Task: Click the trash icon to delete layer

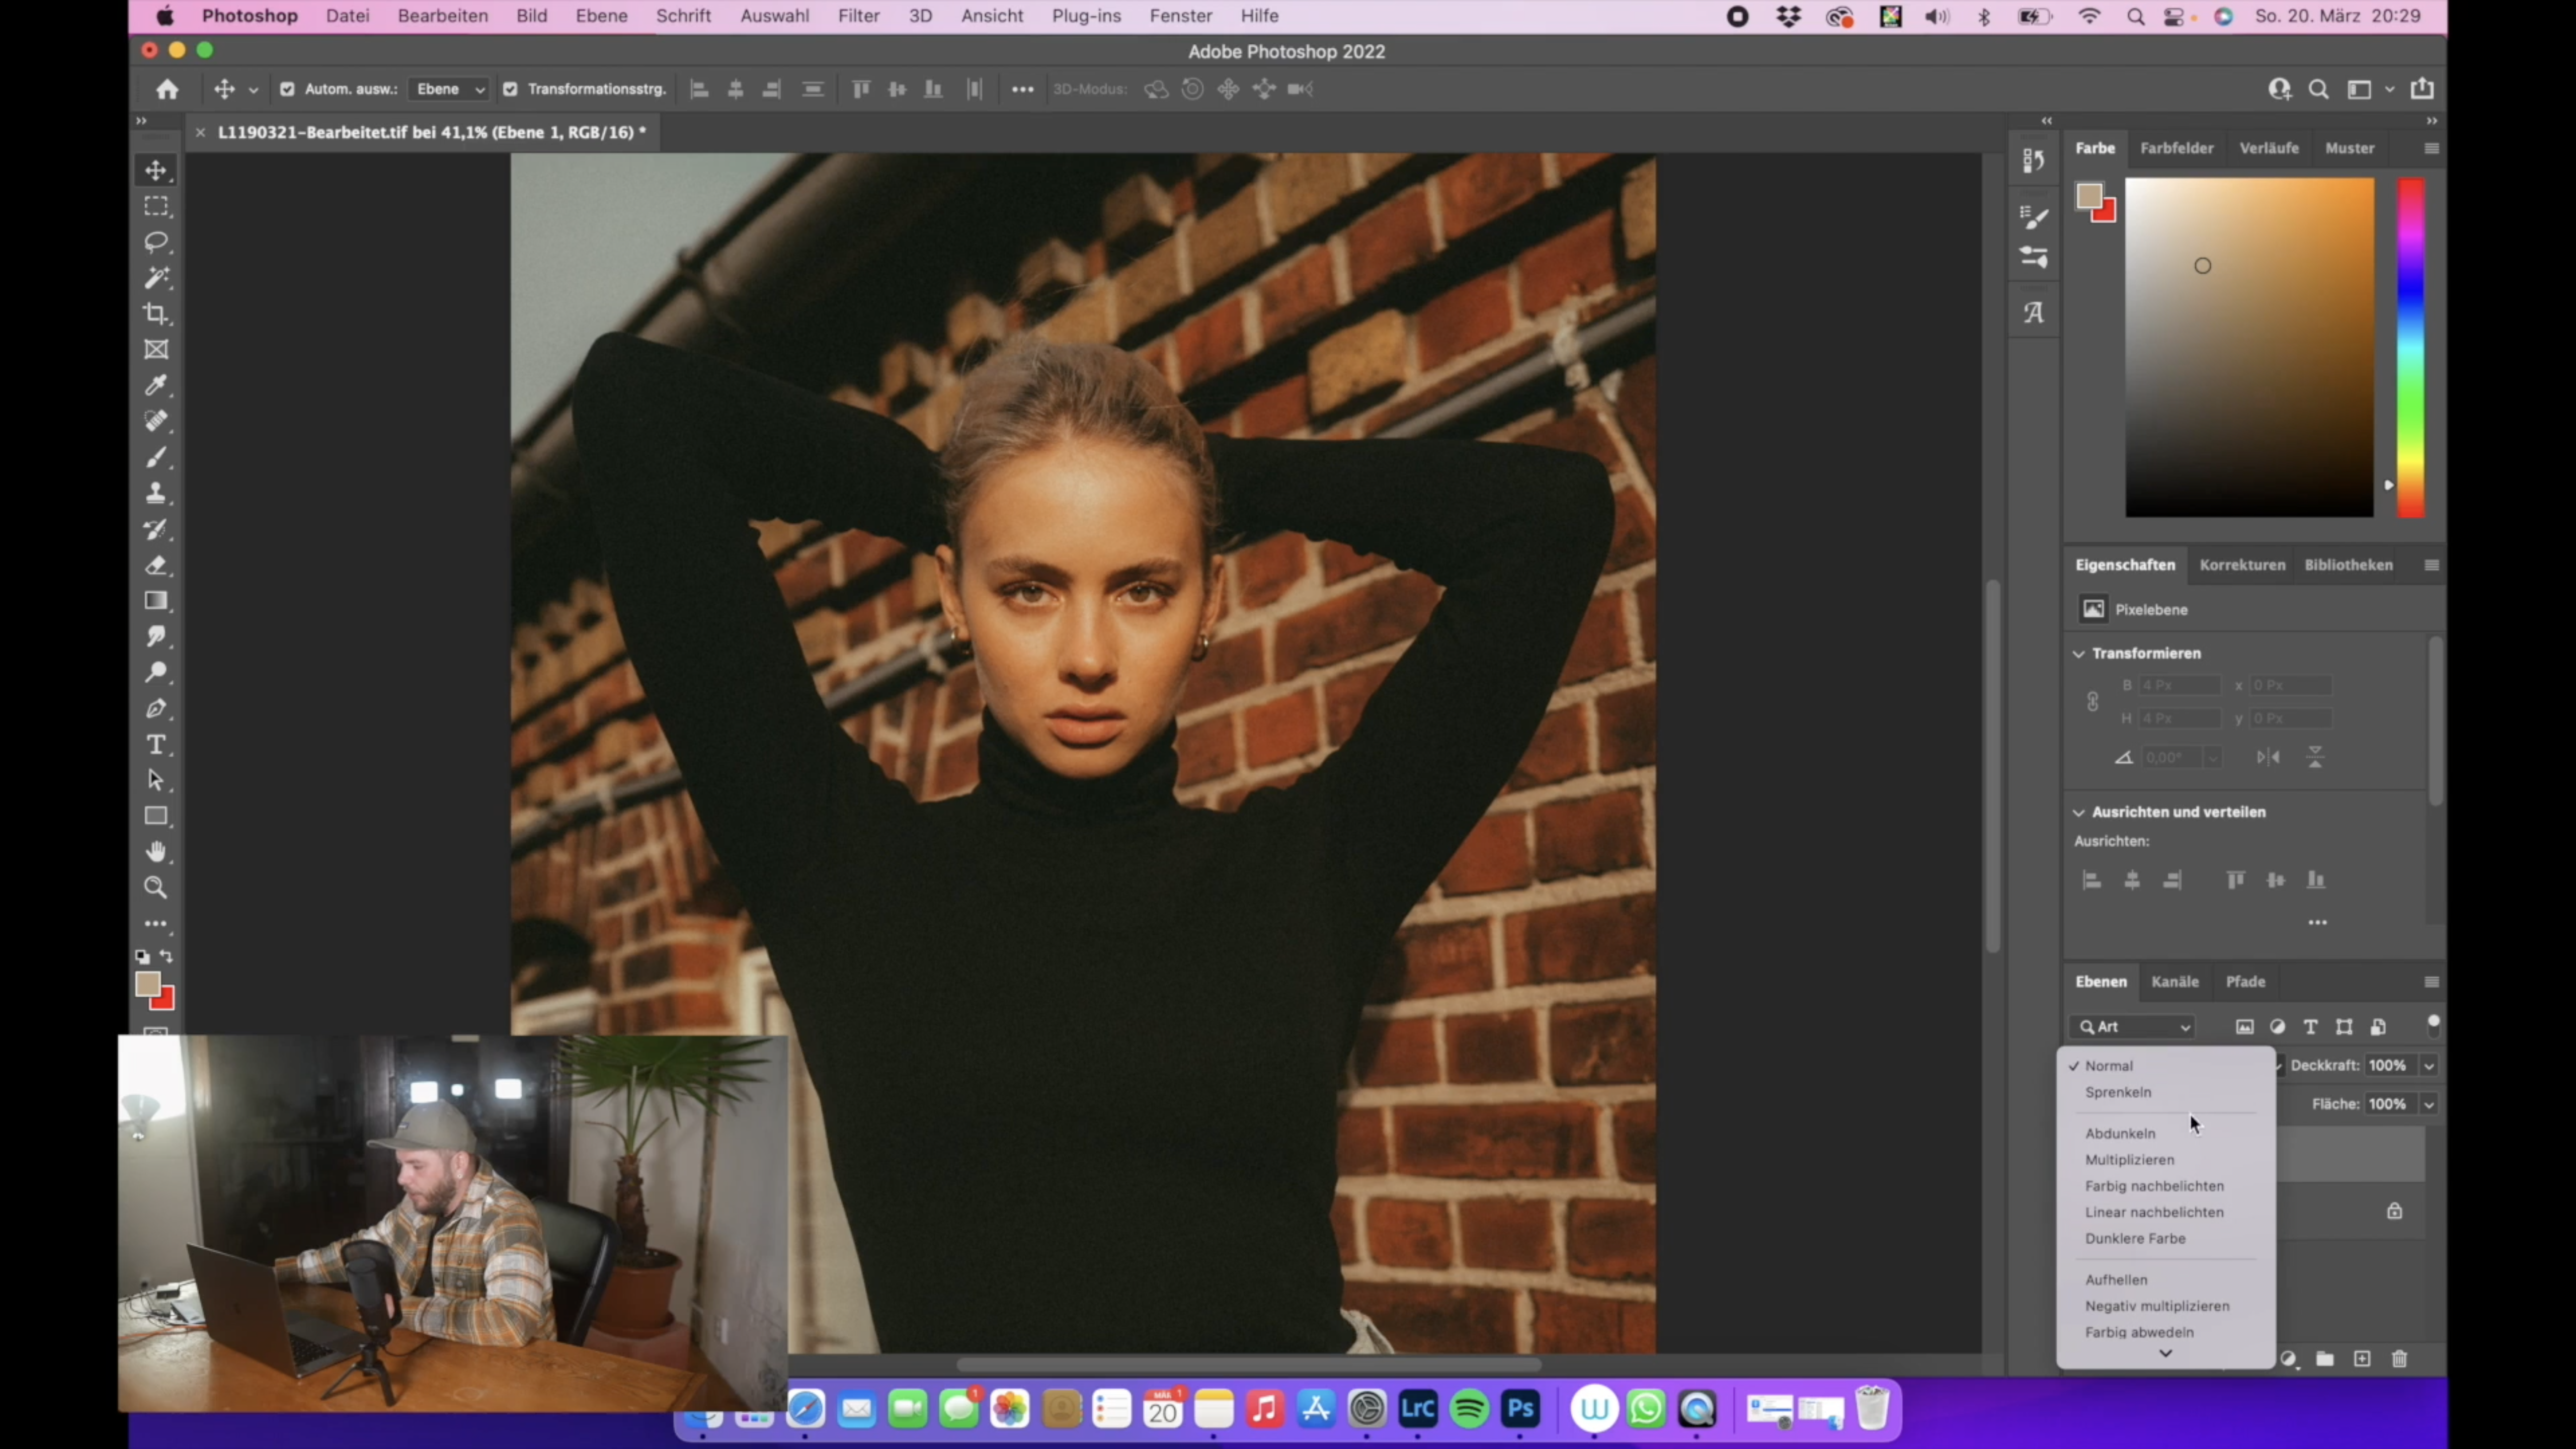Action: (2399, 1359)
